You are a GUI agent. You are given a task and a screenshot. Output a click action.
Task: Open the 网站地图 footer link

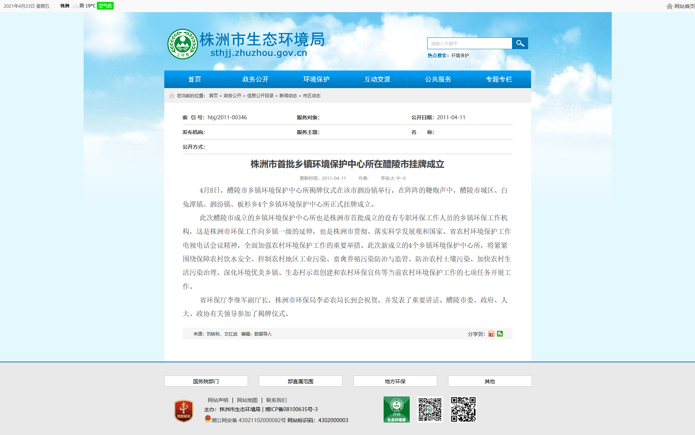[247, 400]
